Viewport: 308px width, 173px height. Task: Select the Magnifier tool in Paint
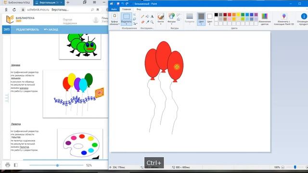point(152,22)
